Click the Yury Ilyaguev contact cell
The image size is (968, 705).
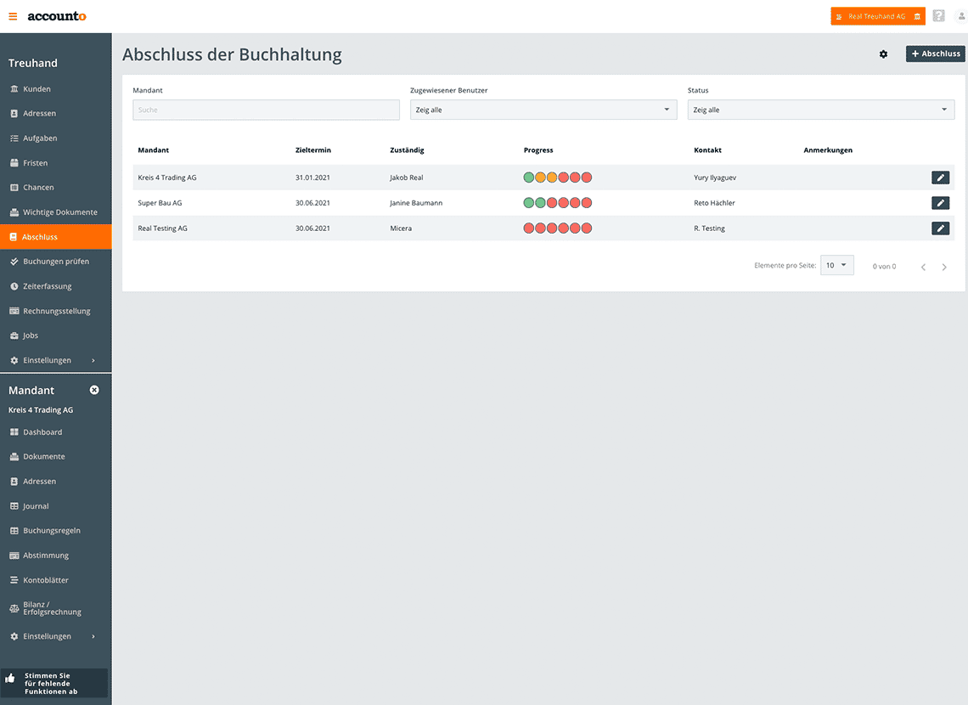(715, 178)
